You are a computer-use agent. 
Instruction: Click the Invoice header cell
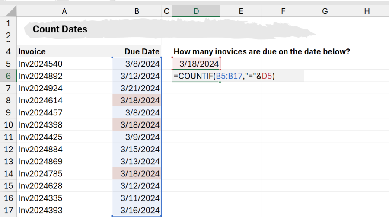click(64, 51)
